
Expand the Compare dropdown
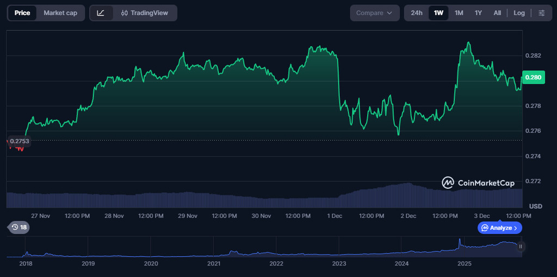tap(374, 13)
